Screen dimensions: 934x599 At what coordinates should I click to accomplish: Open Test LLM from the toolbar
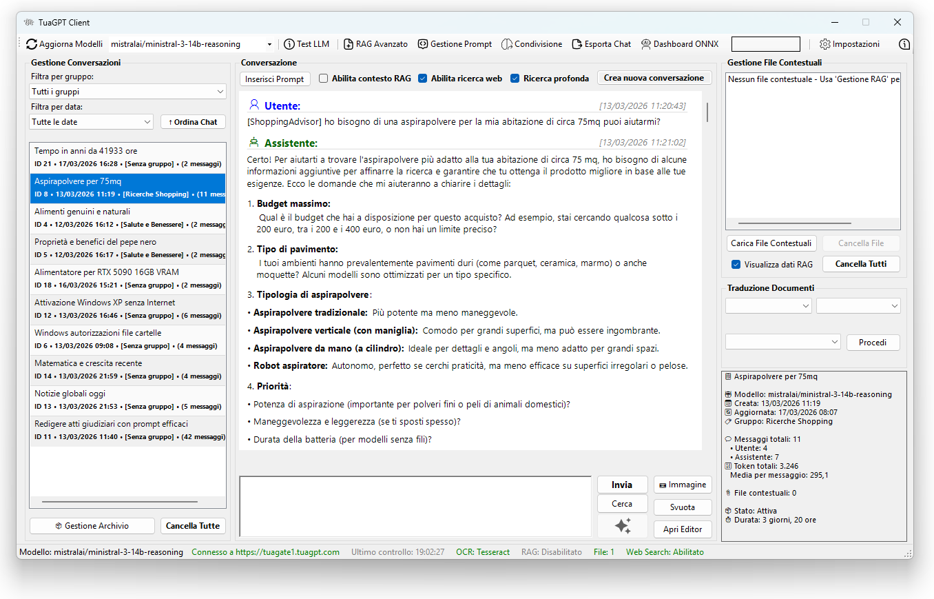click(x=306, y=43)
